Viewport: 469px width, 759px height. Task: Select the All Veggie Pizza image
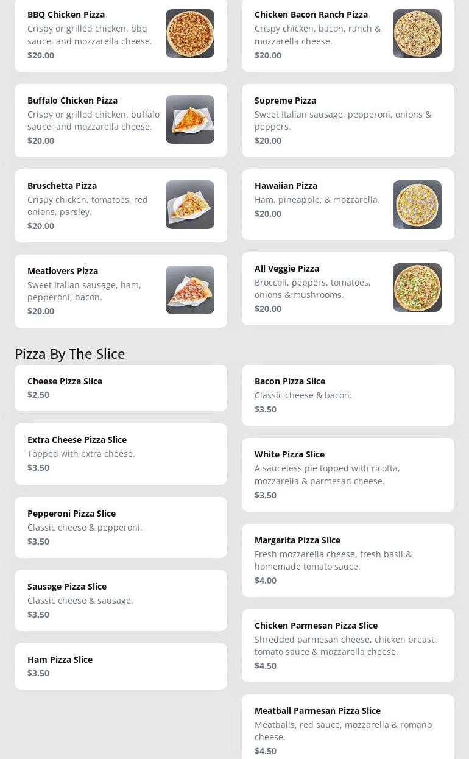point(417,288)
